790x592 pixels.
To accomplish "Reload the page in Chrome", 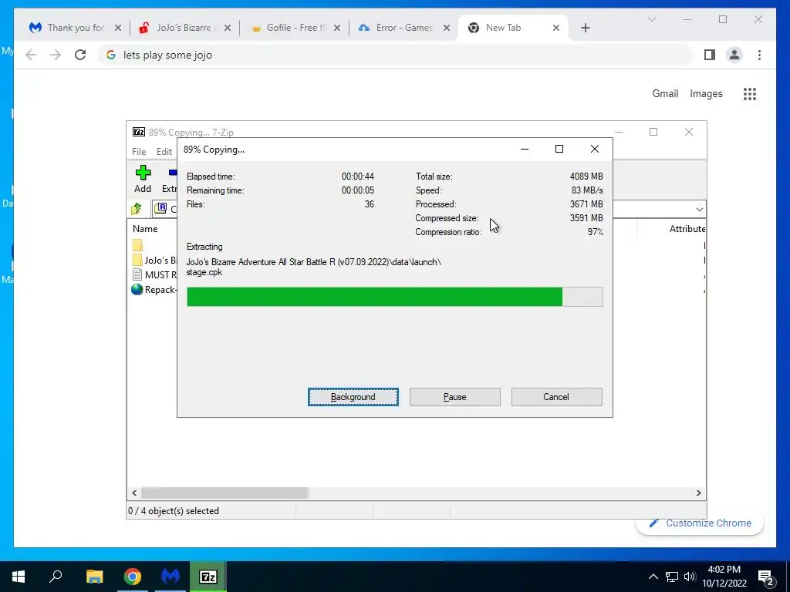I will click(80, 55).
